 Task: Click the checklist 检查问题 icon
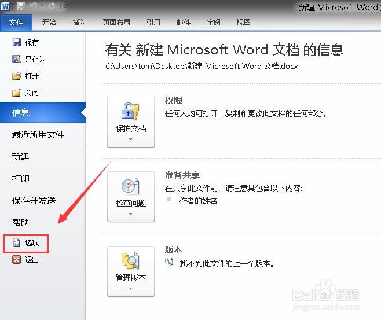130,186
